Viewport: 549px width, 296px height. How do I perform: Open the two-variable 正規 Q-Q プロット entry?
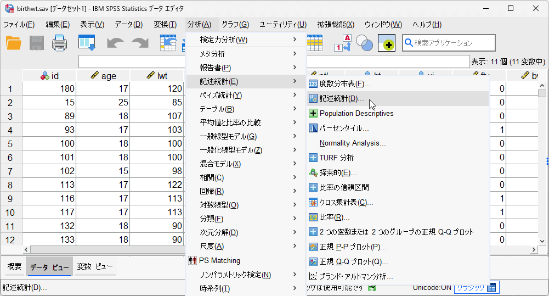click(x=398, y=232)
